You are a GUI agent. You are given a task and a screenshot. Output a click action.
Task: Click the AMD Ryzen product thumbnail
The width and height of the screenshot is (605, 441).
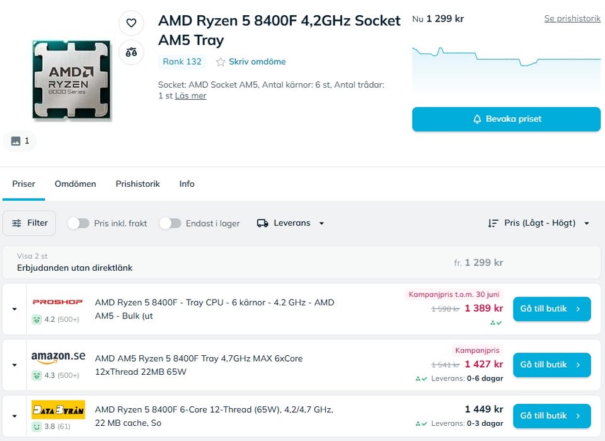[x=72, y=80]
